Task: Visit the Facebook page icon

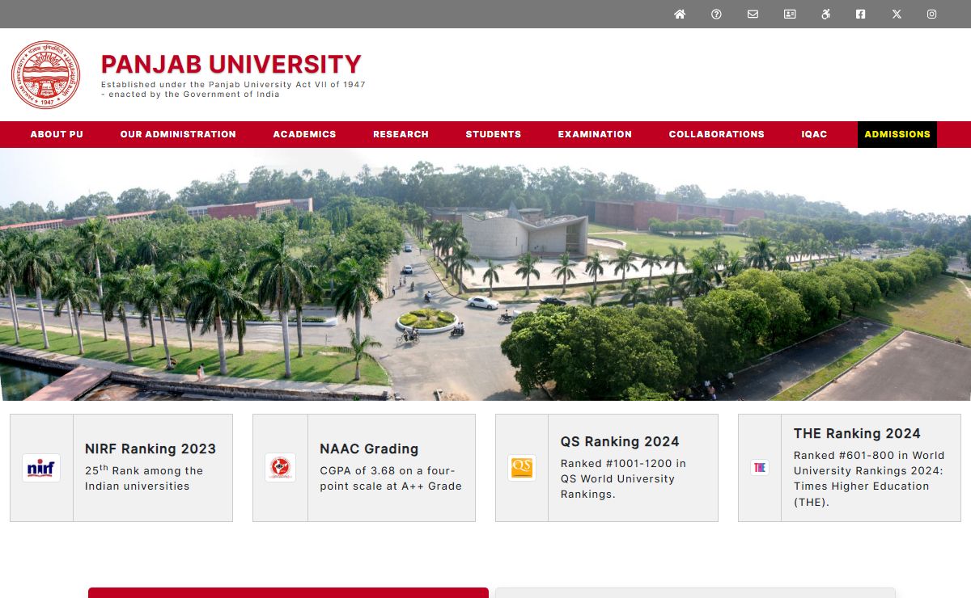Action: pos(860,14)
